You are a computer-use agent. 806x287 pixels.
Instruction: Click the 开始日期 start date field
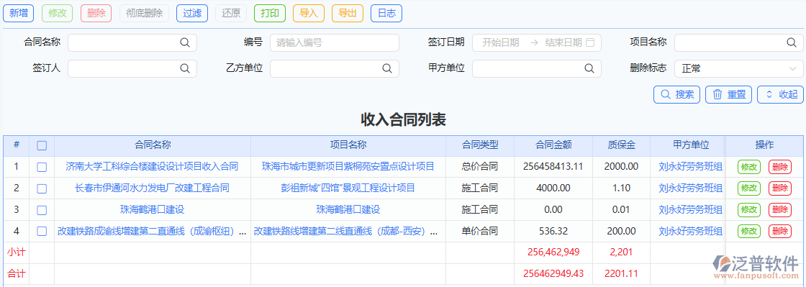500,42
